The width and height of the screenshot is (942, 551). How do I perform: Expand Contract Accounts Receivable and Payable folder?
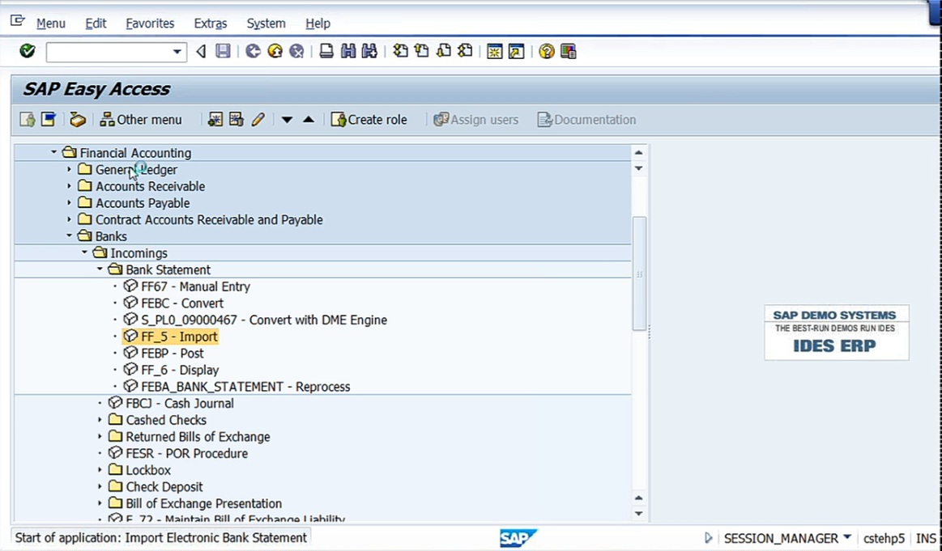[69, 220]
